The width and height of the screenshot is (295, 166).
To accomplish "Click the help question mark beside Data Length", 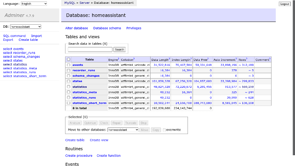I will 169,59.
